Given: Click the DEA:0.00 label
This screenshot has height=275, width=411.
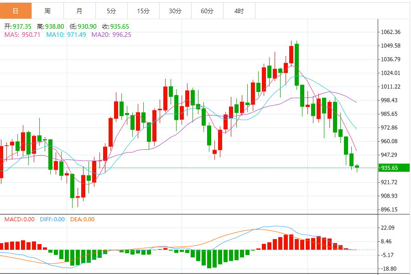Looking at the screenshot, I should [x=82, y=219].
